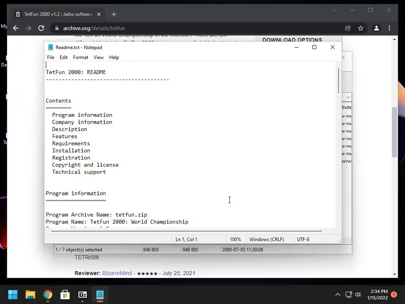Bookmark this page with the star icon

361,28
